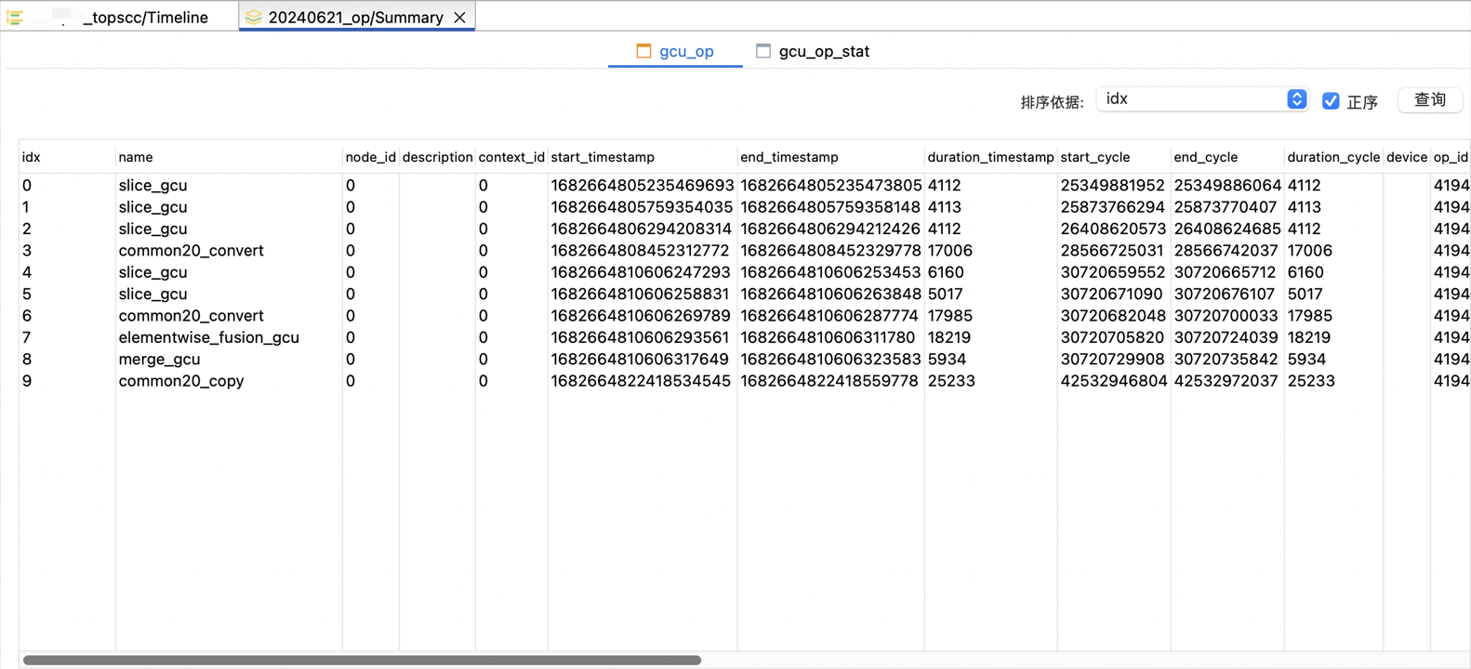
Task: Click the description column header
Action: (437, 157)
